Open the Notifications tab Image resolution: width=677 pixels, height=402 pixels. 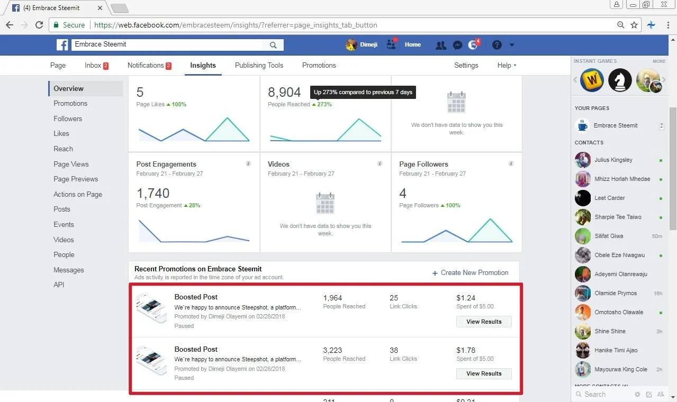point(149,66)
